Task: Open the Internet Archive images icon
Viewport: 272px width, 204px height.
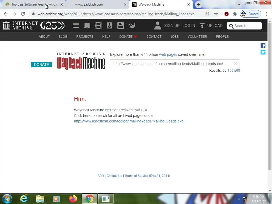Action: (132, 25)
